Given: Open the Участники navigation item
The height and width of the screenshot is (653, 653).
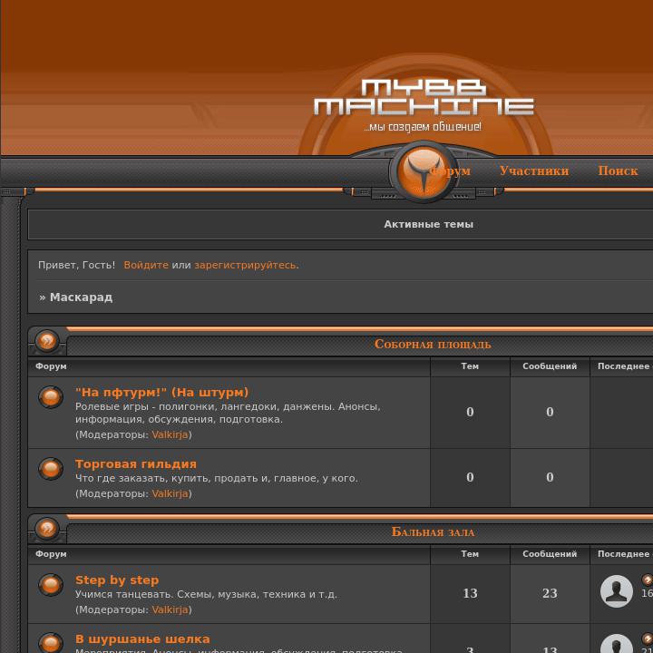Looking at the screenshot, I should point(534,171).
